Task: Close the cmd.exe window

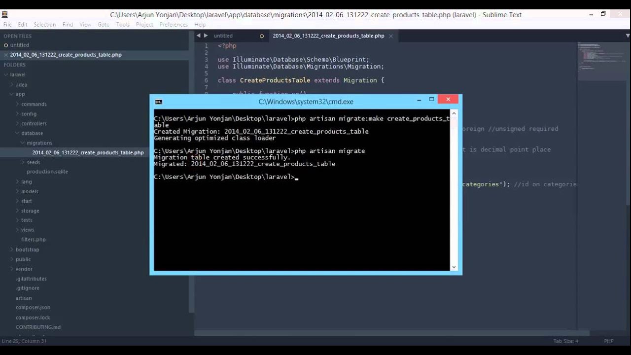Action: [448, 99]
